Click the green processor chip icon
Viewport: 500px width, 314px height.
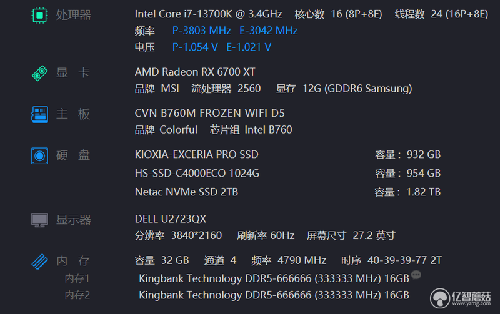[x=39, y=15]
